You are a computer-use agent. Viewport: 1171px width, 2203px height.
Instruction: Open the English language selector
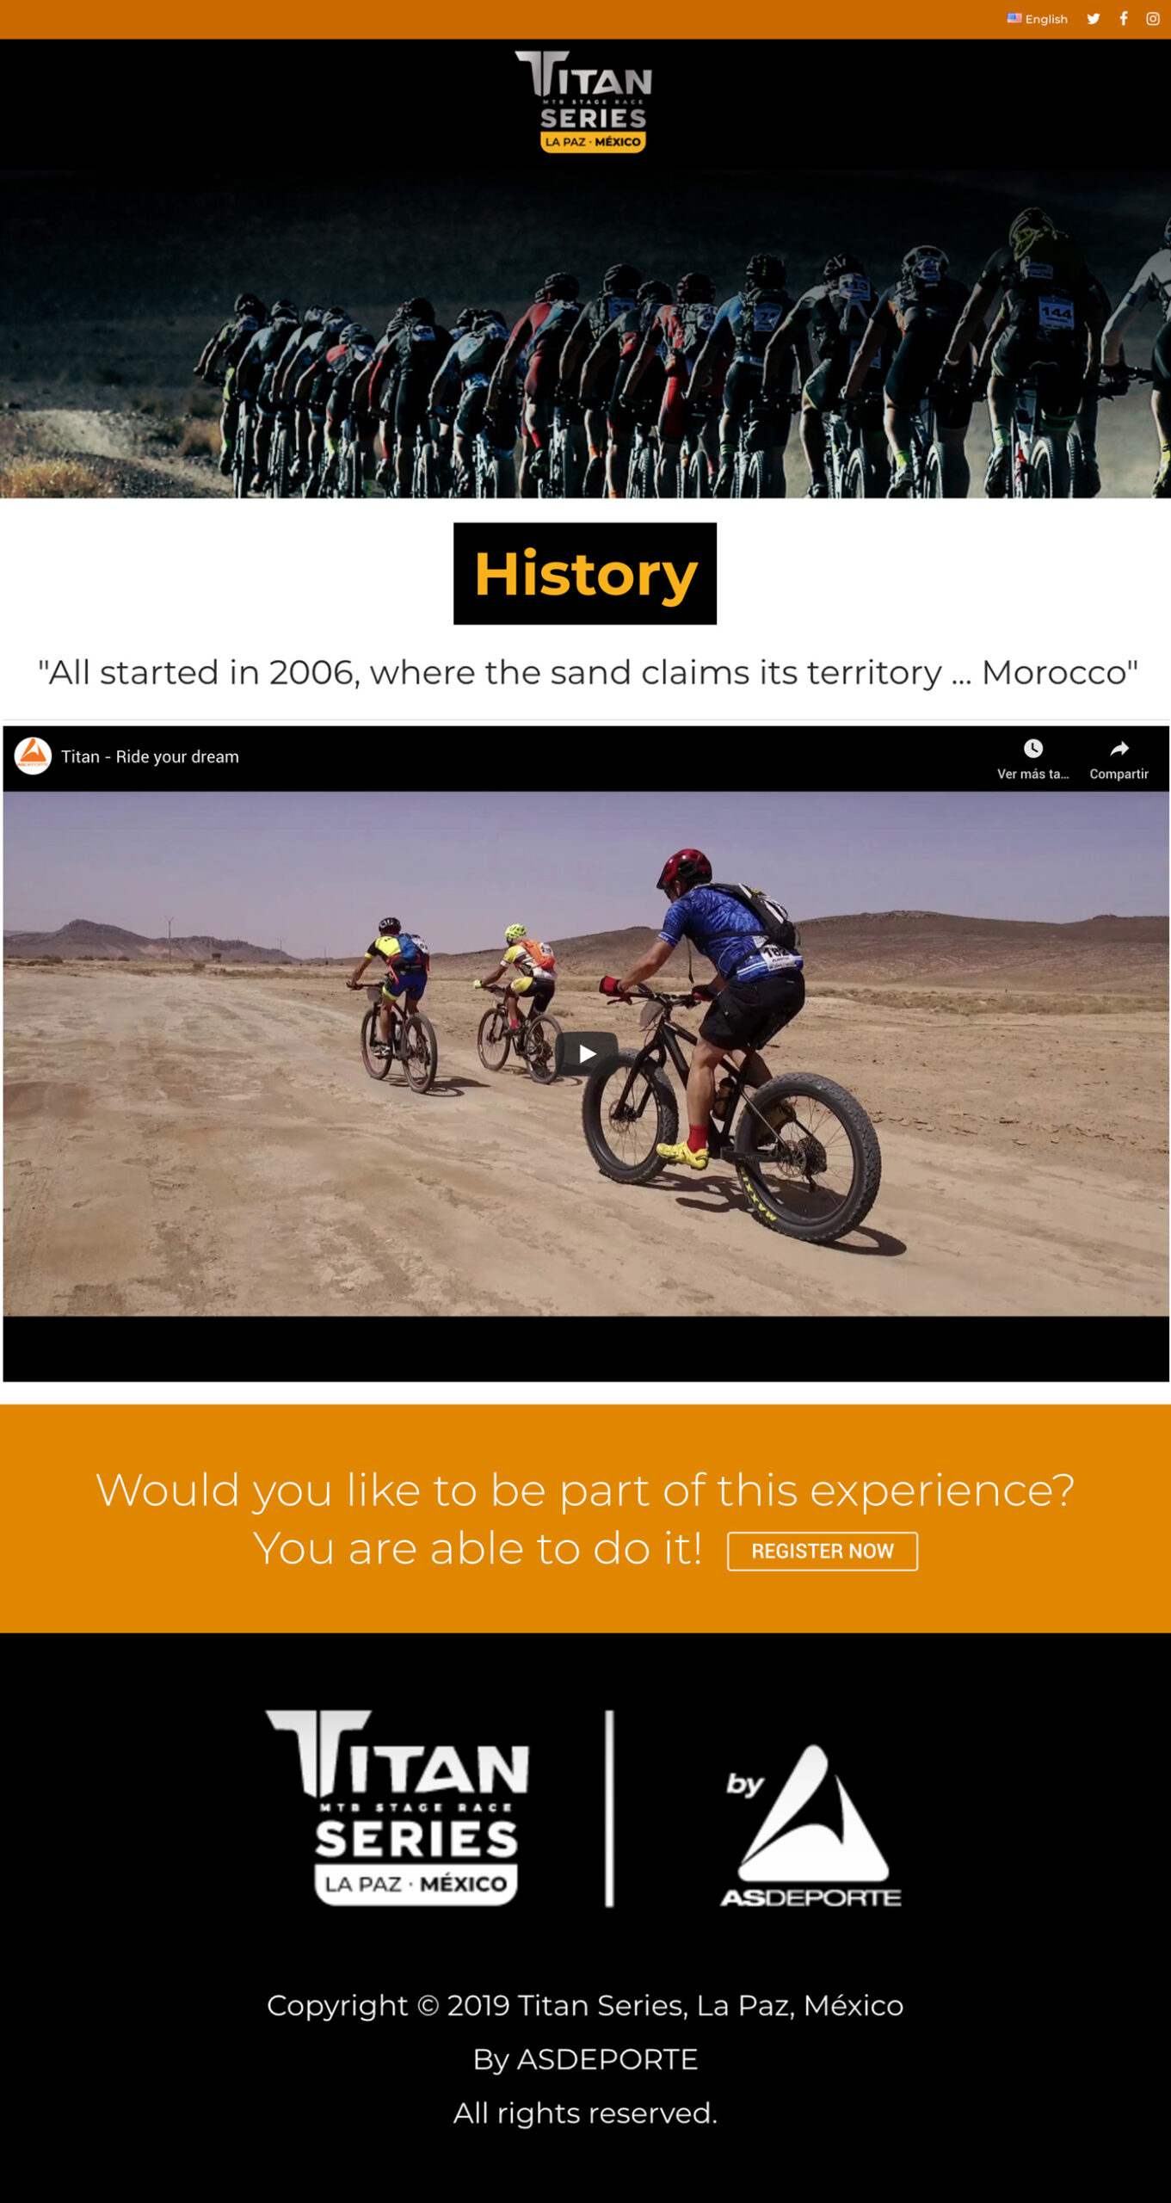[x=1038, y=19]
